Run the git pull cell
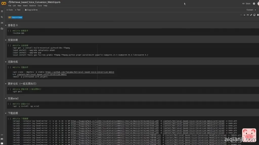 pyautogui.click(x=9, y=89)
